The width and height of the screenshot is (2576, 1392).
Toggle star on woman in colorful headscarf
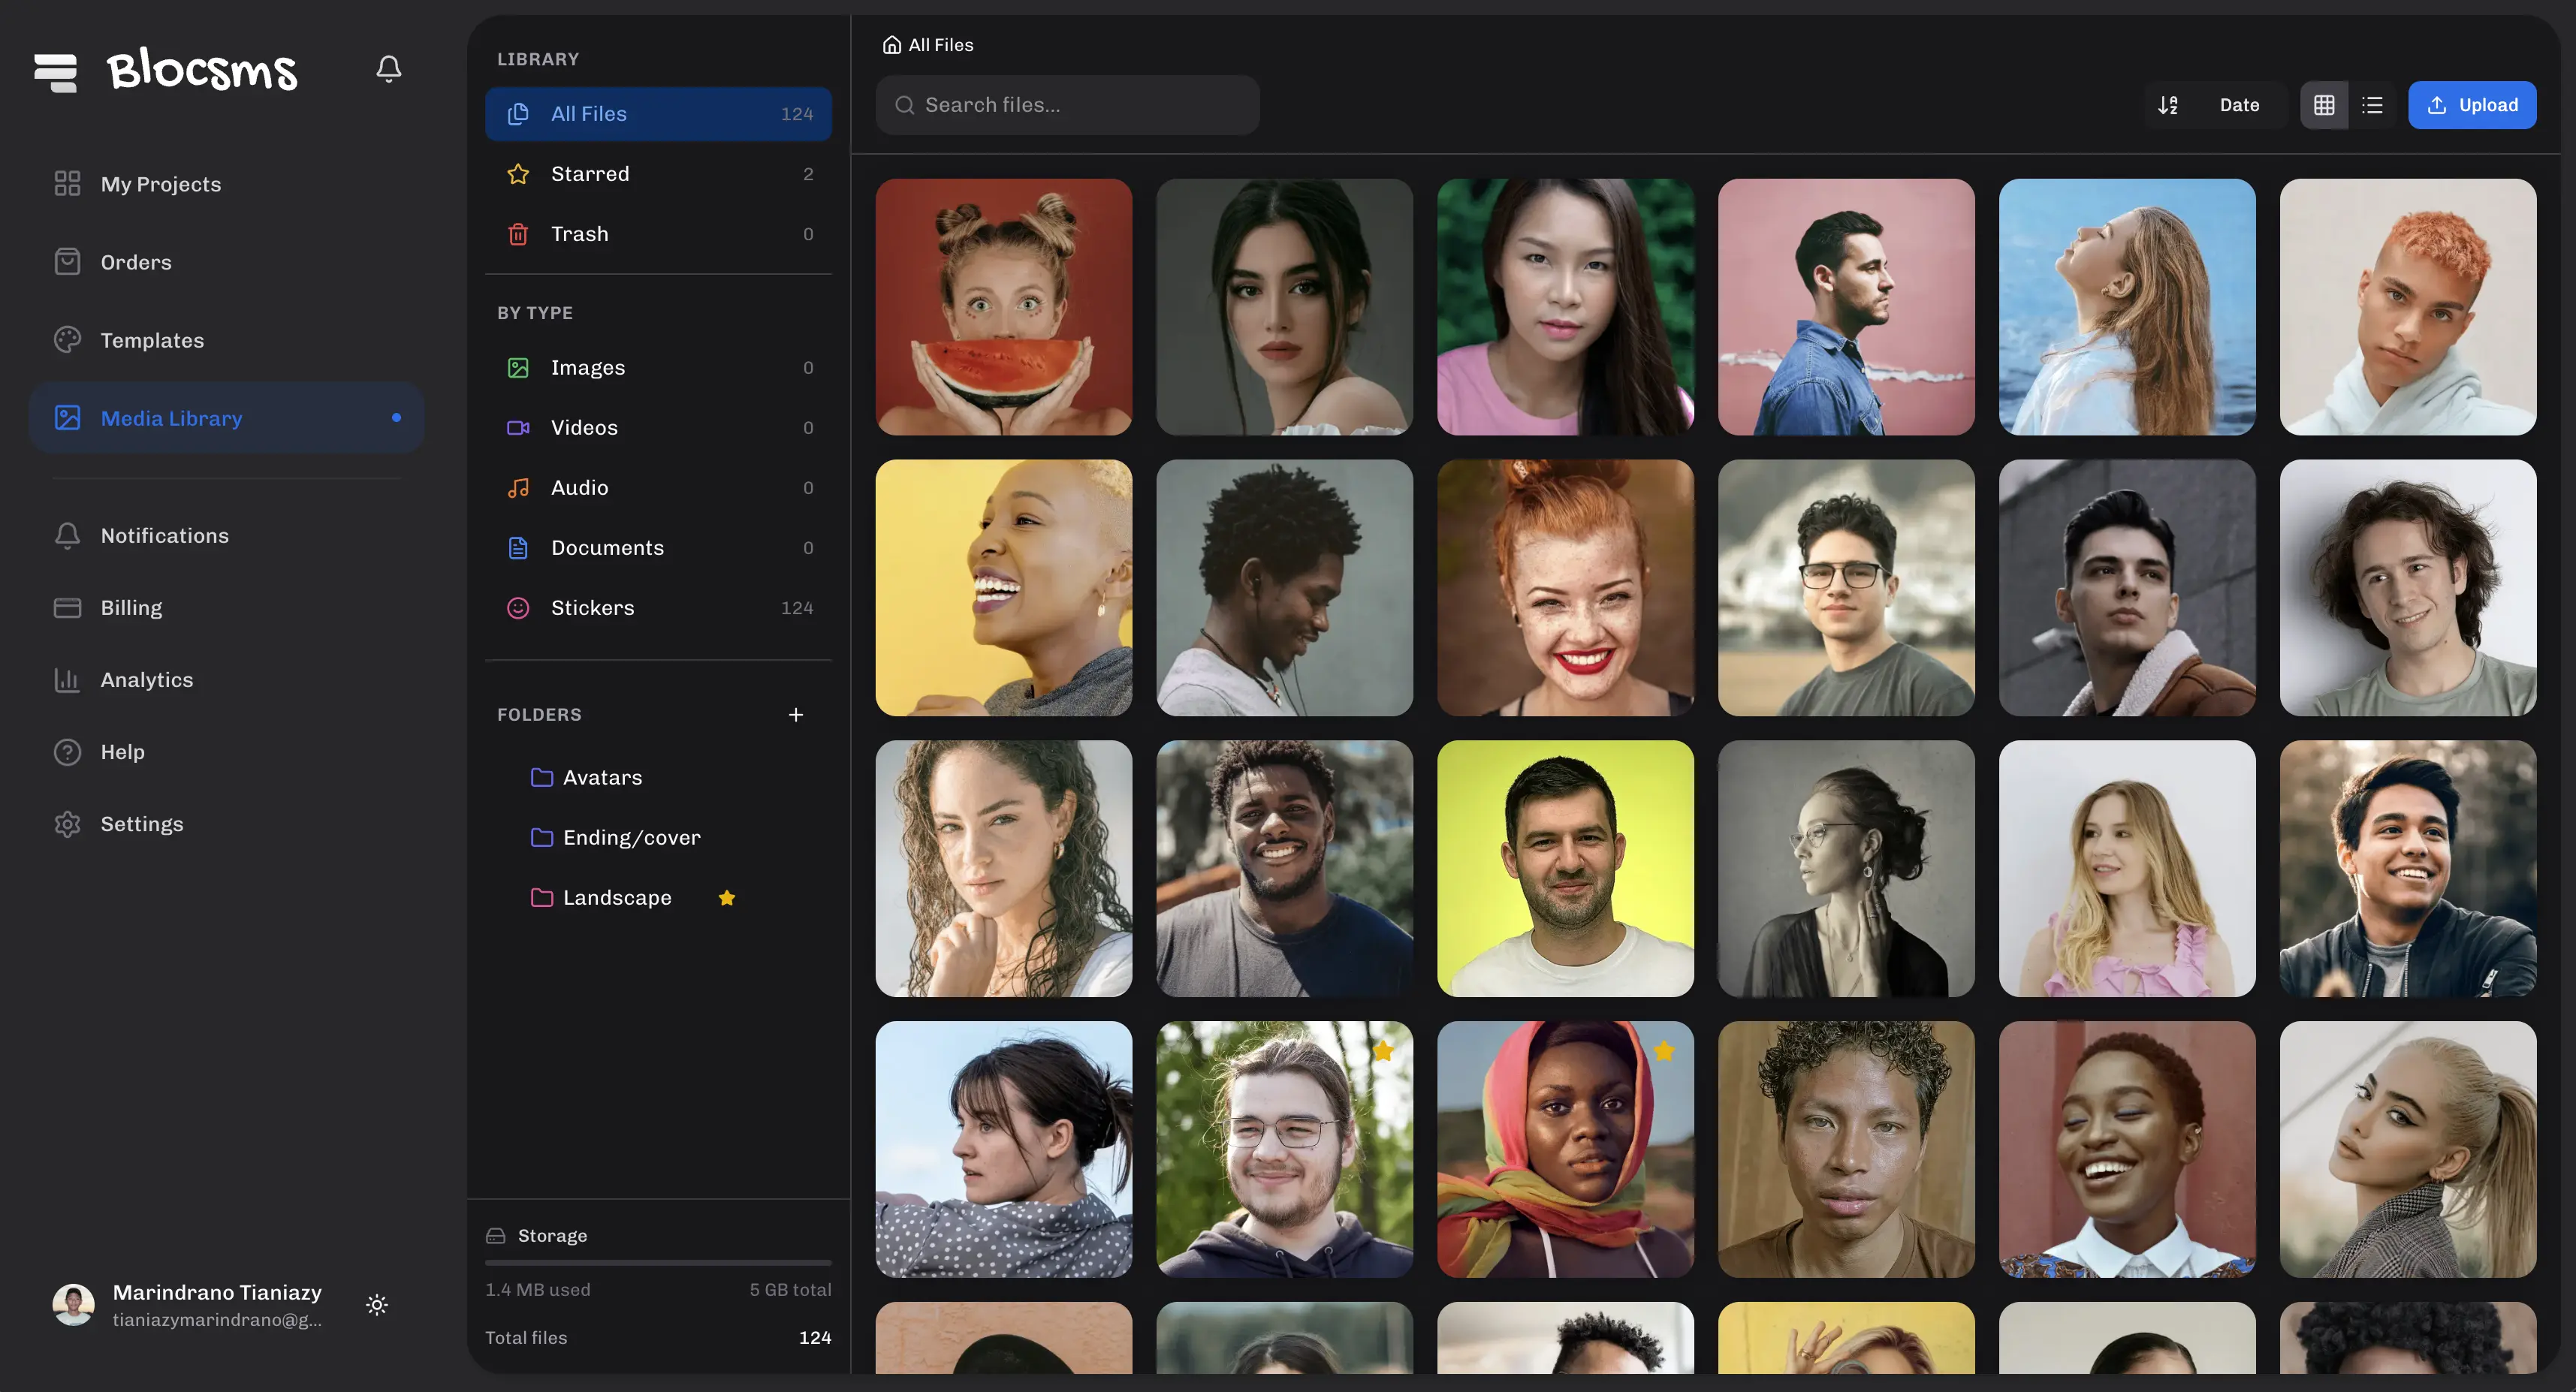pos(1664,1050)
